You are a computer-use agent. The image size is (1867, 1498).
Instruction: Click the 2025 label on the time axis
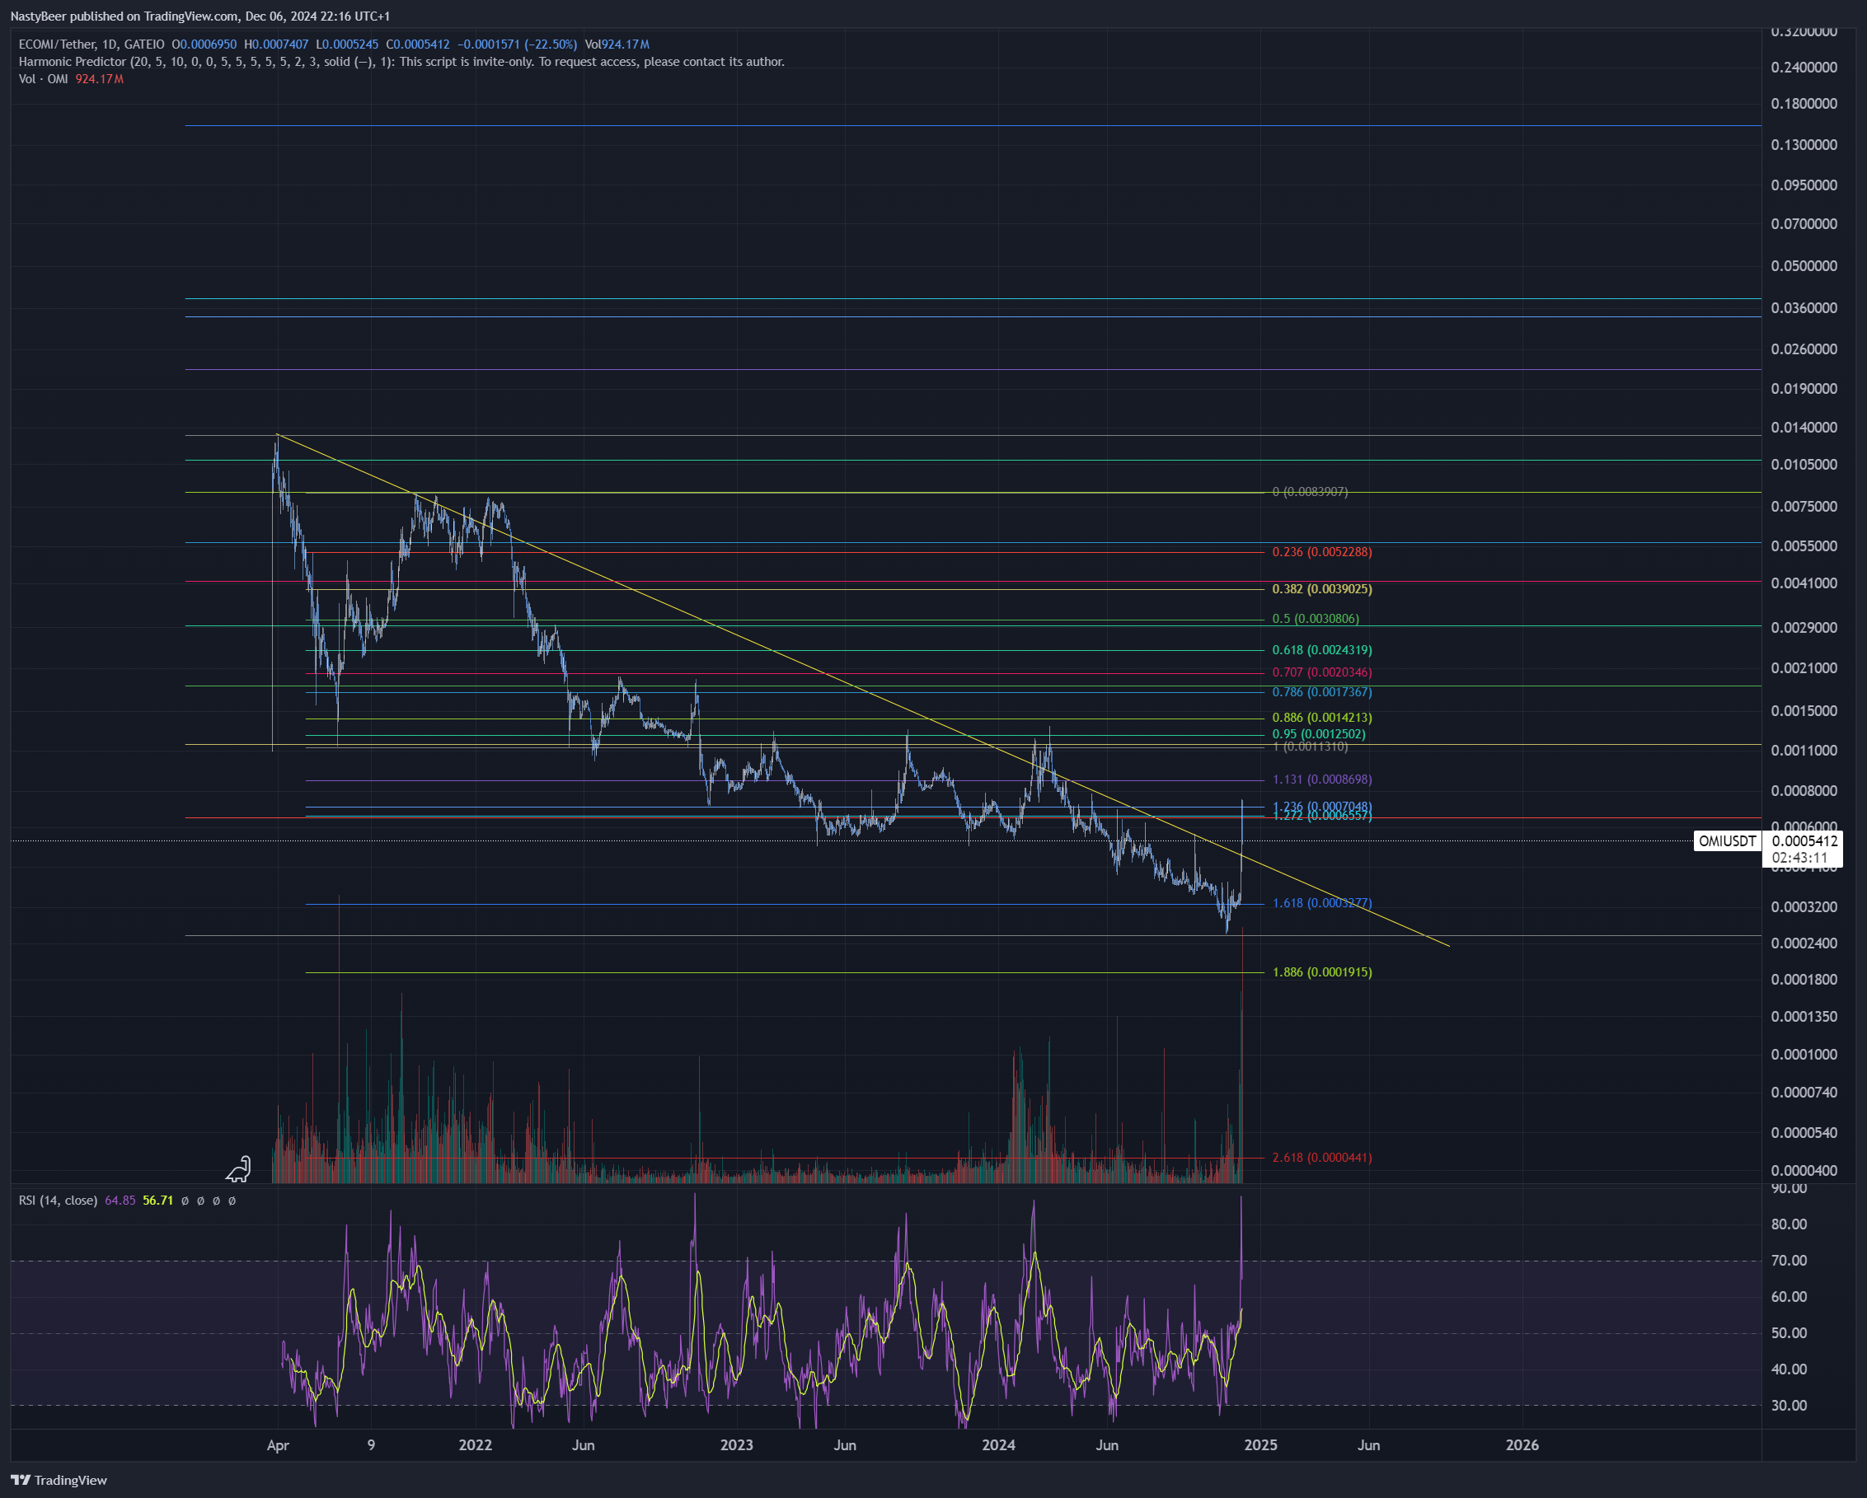coord(1261,1445)
